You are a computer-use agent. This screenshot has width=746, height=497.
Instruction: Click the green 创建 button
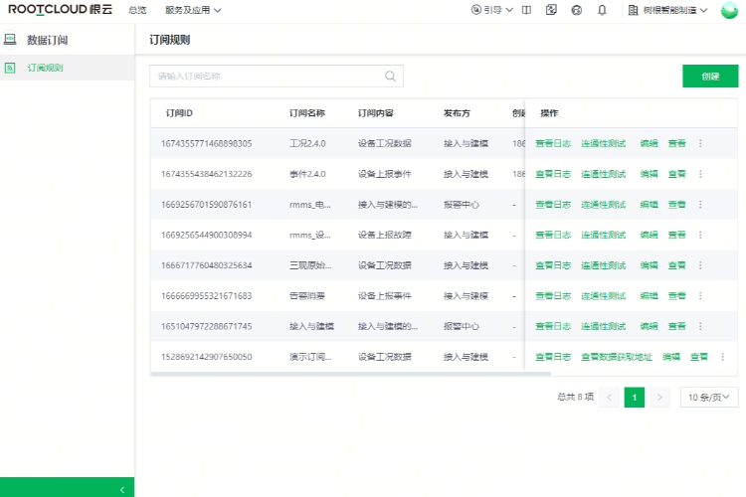(710, 76)
